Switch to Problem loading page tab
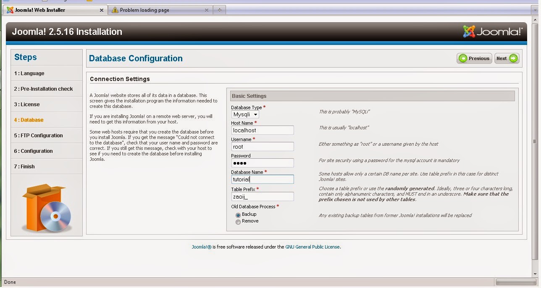The image size is (541, 288). point(160,10)
